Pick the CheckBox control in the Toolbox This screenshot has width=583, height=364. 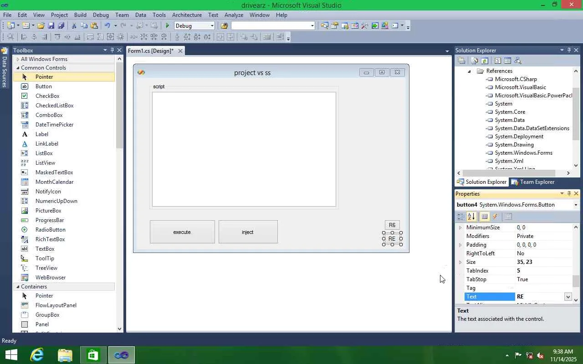coord(64,96)
